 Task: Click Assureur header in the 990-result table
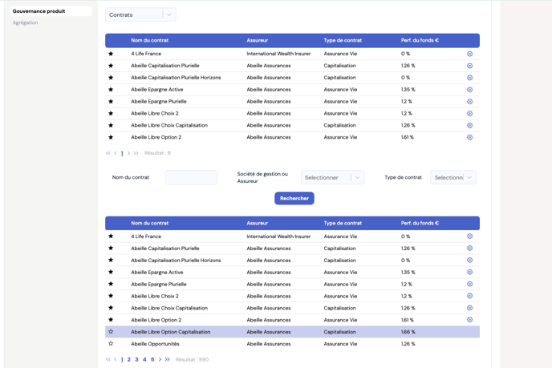pyautogui.click(x=258, y=223)
